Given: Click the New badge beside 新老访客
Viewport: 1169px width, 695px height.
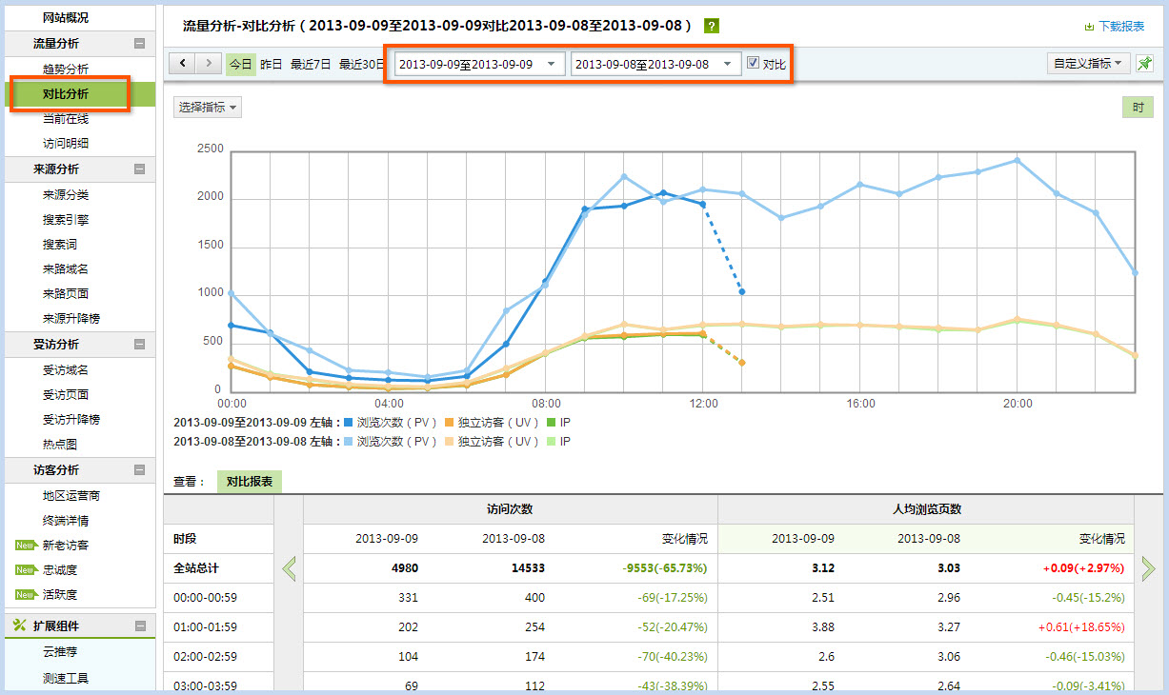Looking at the screenshot, I should click(26, 546).
